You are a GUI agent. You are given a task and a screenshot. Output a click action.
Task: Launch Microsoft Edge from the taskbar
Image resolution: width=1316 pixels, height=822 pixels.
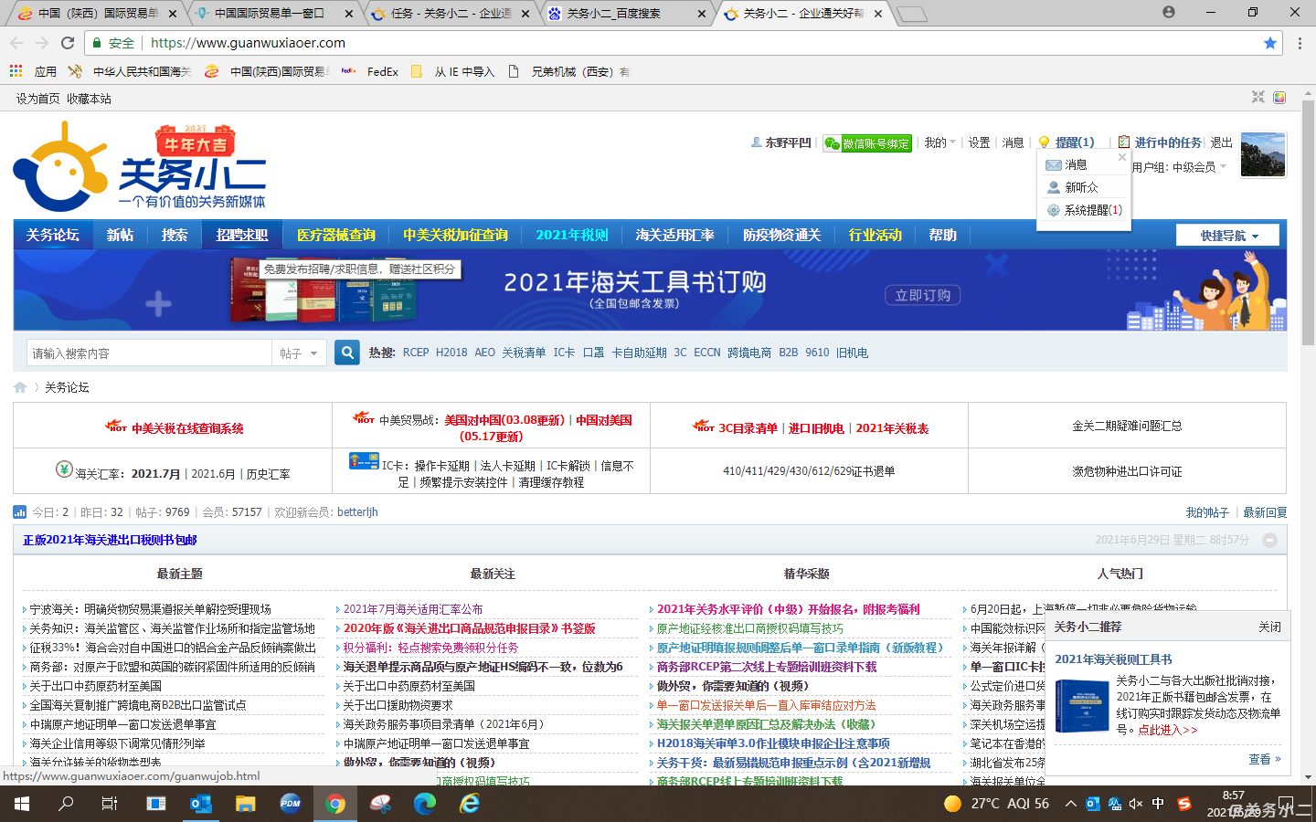pyautogui.click(x=425, y=804)
